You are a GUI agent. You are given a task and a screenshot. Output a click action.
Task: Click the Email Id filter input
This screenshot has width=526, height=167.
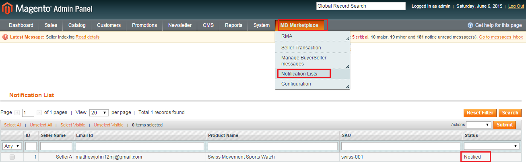[140, 146]
